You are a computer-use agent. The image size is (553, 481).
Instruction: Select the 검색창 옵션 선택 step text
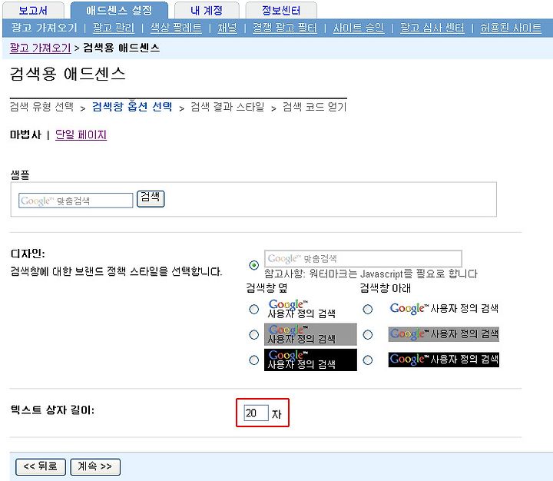click(132, 106)
